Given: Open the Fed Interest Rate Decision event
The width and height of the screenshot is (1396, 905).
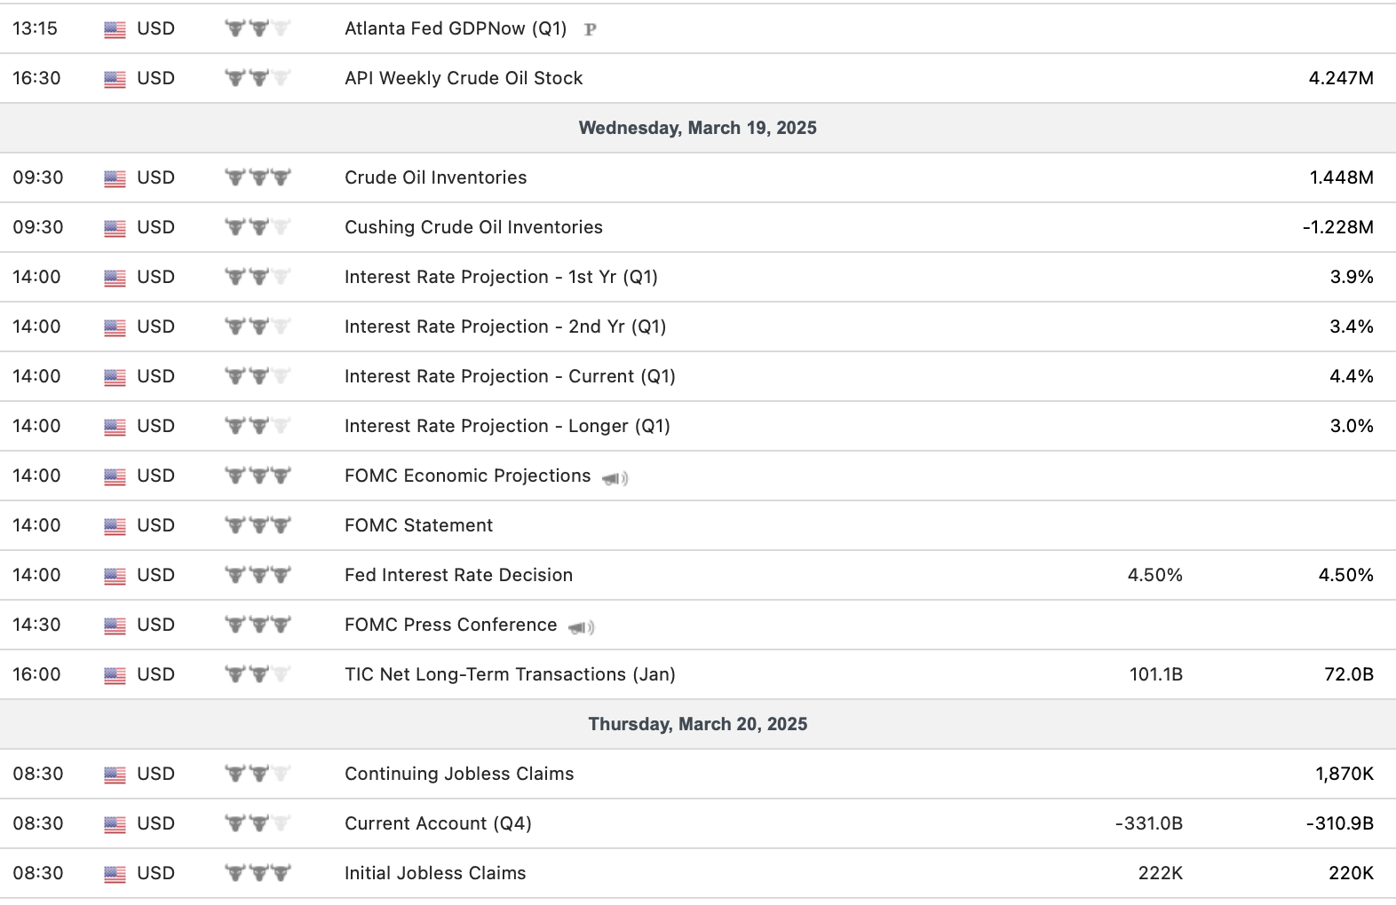Looking at the screenshot, I should point(458,575).
